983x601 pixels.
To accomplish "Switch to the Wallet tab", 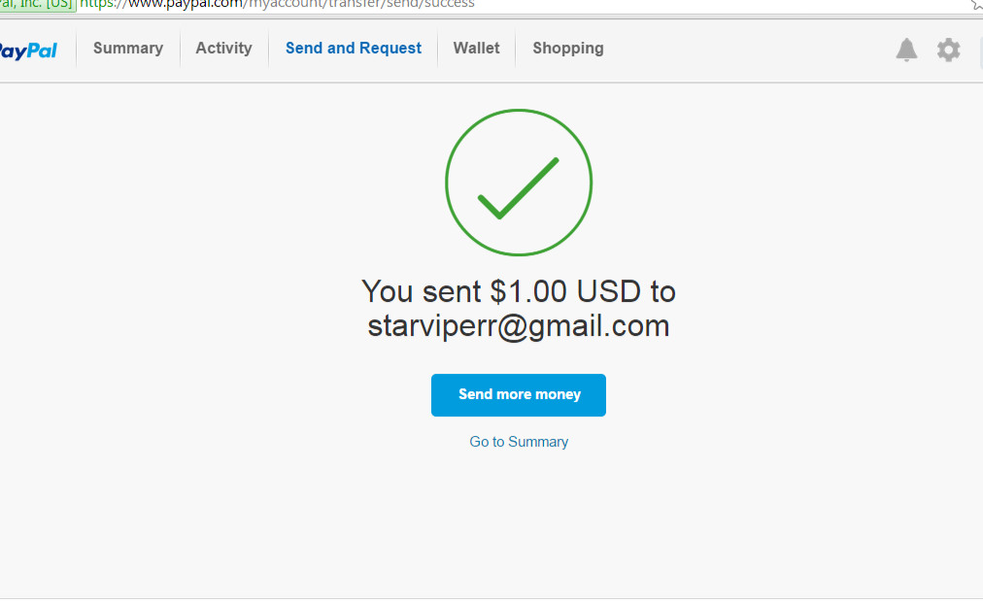I will [477, 49].
